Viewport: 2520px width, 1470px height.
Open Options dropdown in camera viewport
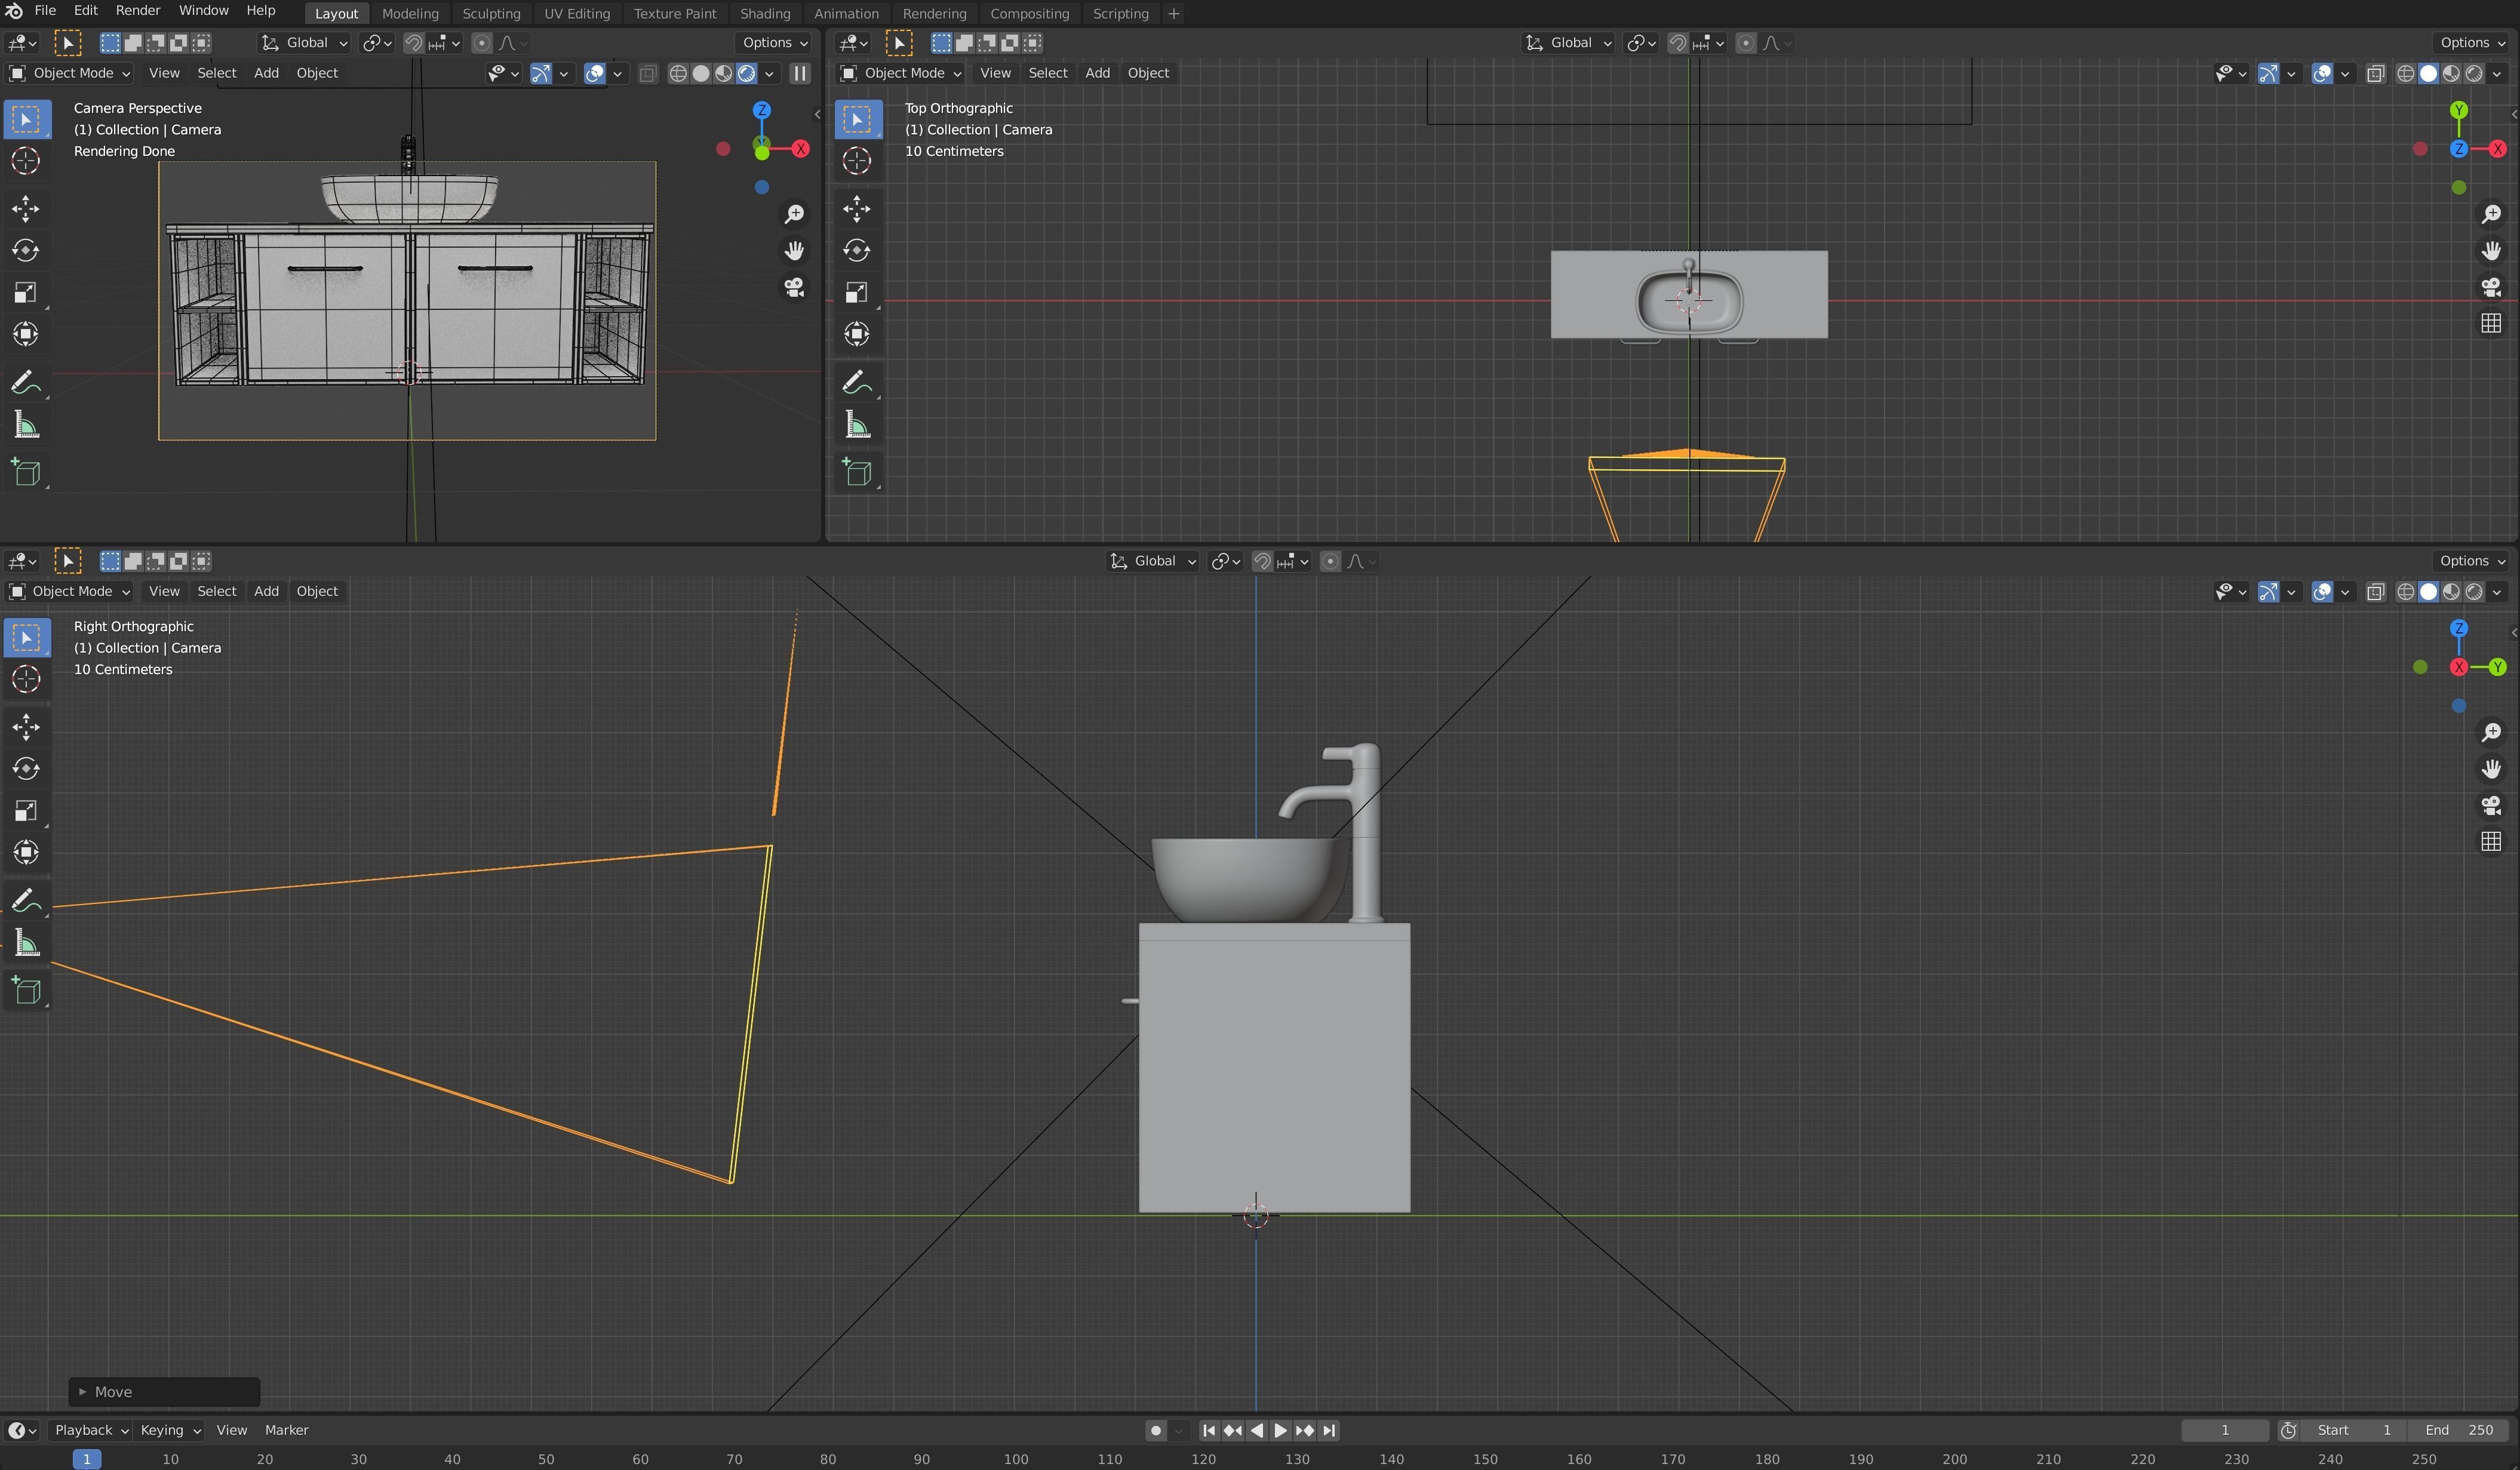[775, 43]
